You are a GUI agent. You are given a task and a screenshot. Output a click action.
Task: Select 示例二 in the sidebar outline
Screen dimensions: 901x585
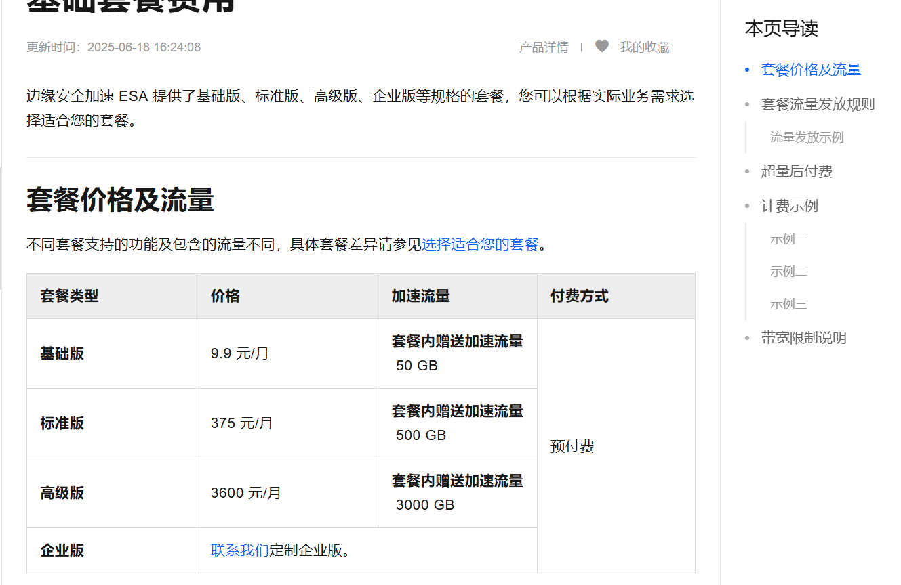788,272
